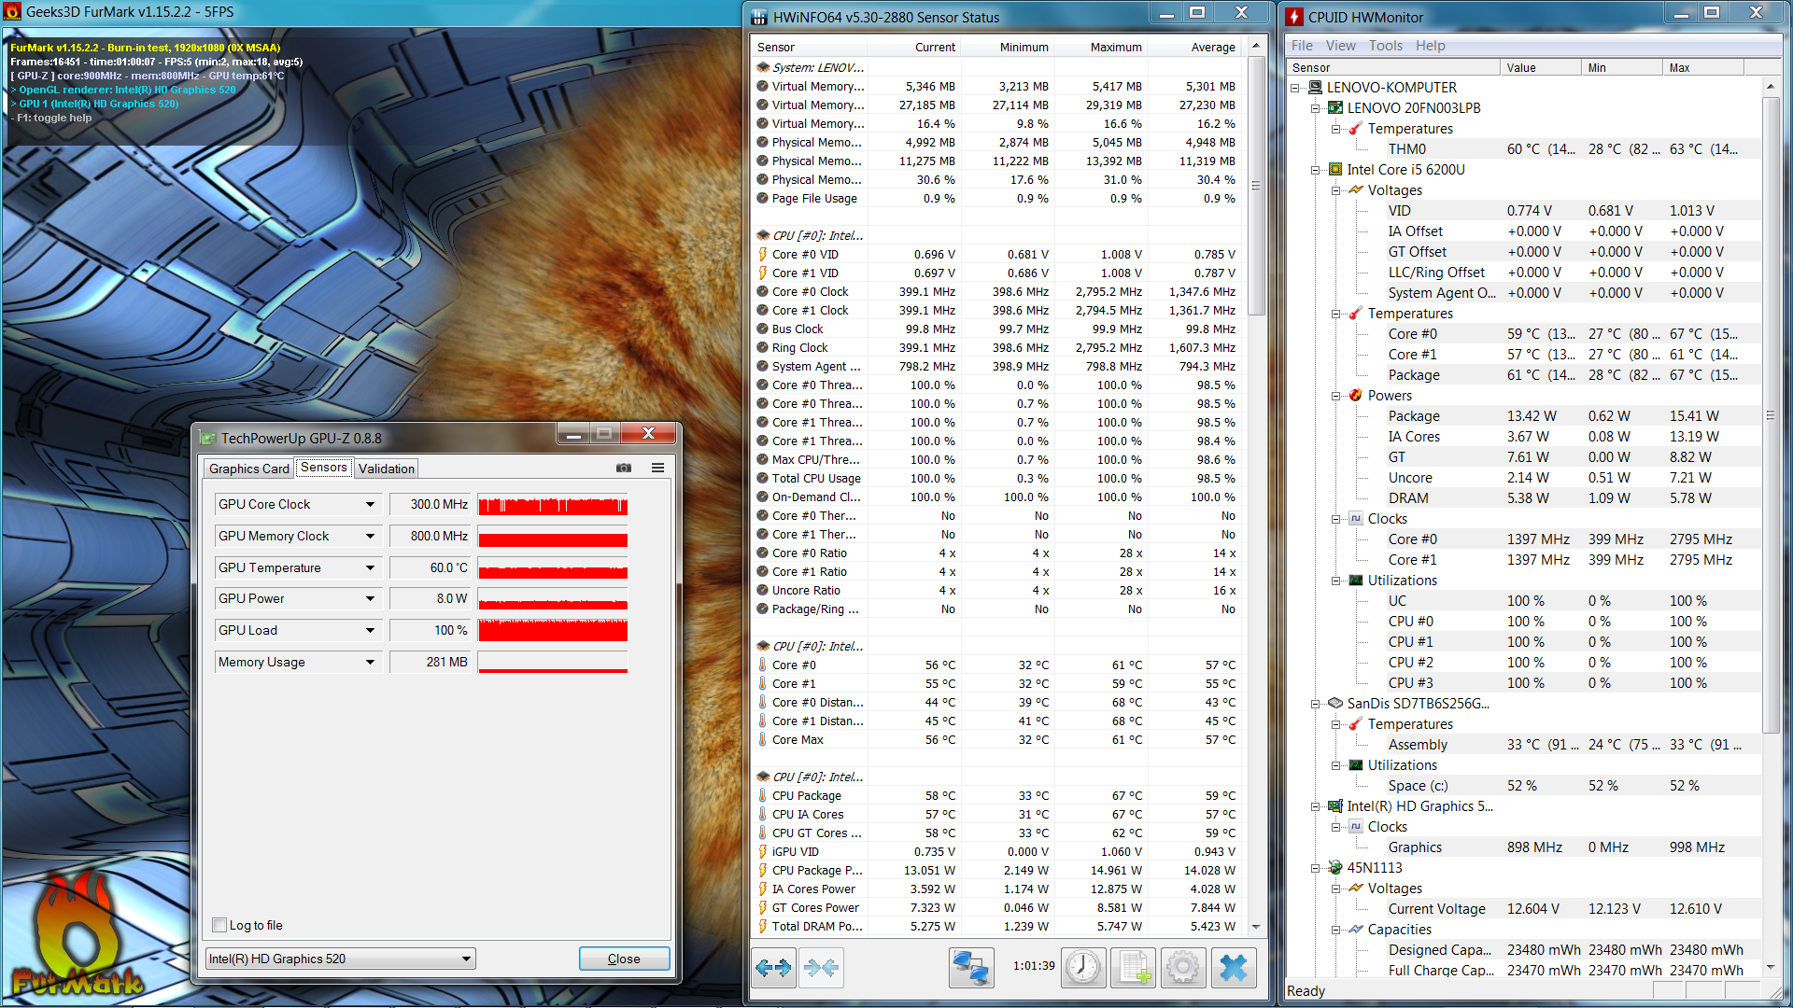
Task: Click System: LENOVO sensor group icon in HWiNFO
Action: pyautogui.click(x=762, y=67)
